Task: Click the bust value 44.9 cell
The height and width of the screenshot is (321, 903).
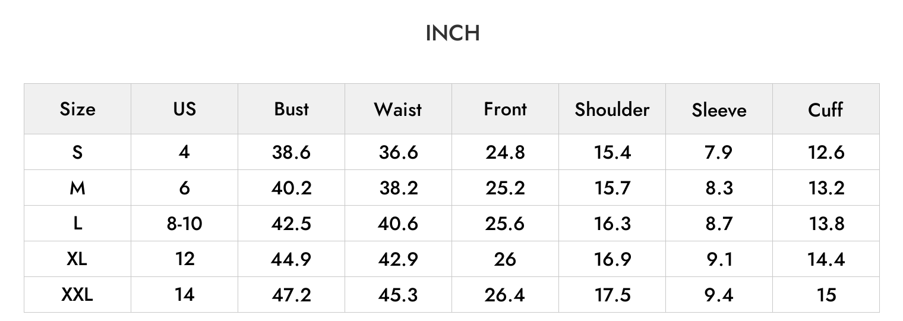Action: 291,259
